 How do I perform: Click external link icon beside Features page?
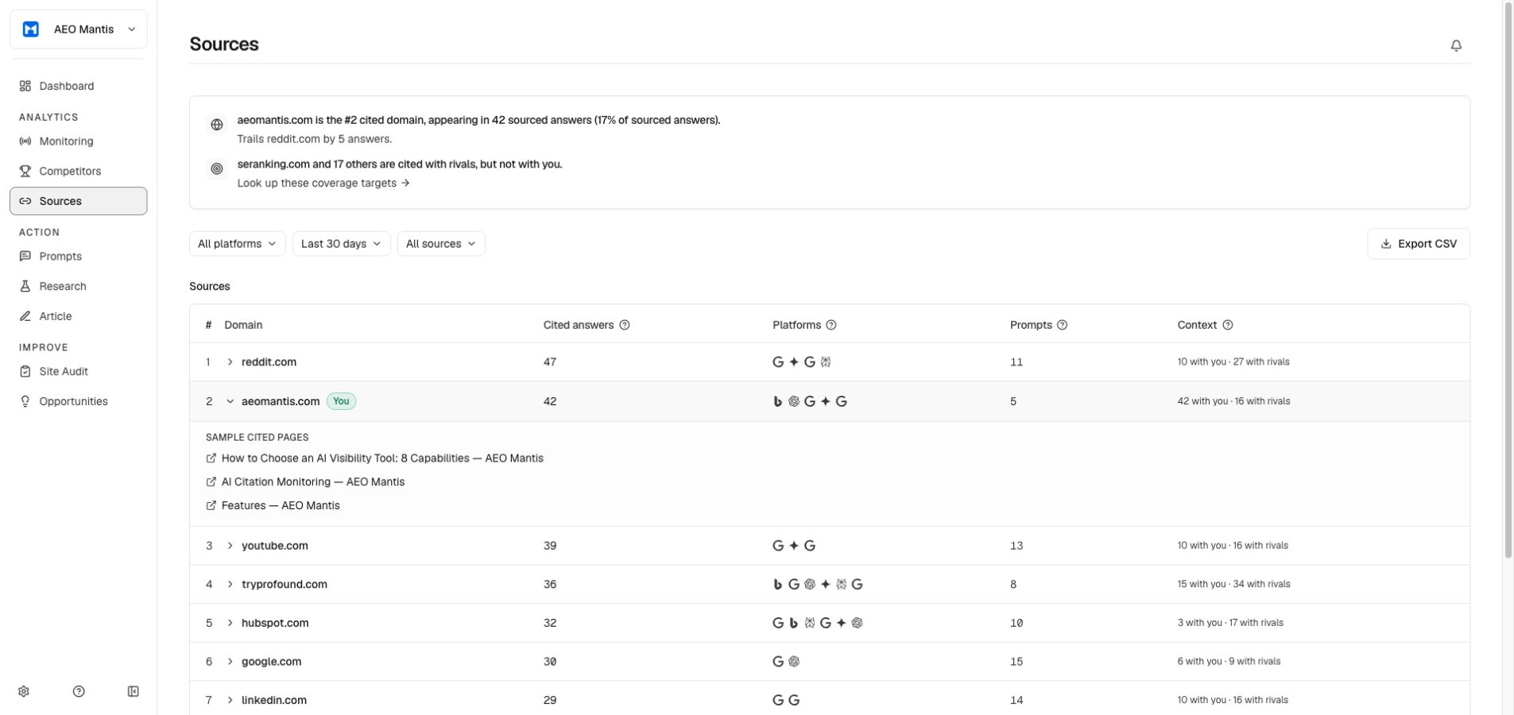211,505
